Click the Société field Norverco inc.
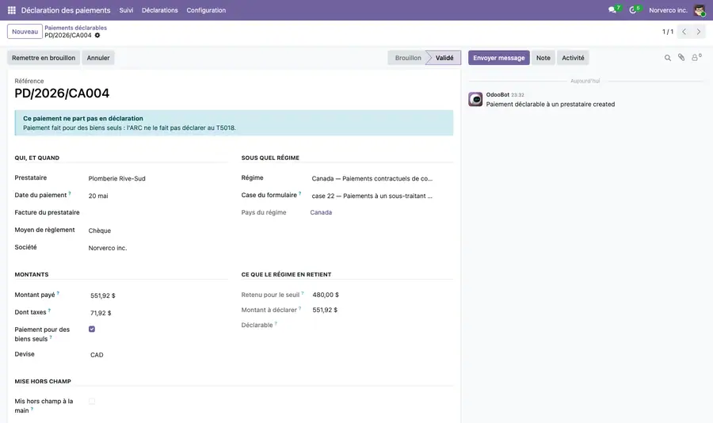 (108, 248)
